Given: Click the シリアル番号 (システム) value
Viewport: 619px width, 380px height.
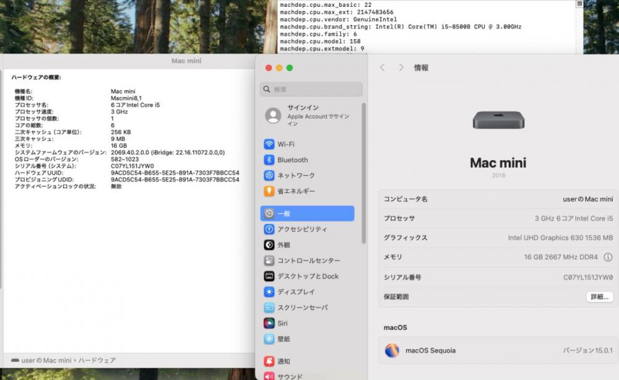Looking at the screenshot, I should click(132, 166).
